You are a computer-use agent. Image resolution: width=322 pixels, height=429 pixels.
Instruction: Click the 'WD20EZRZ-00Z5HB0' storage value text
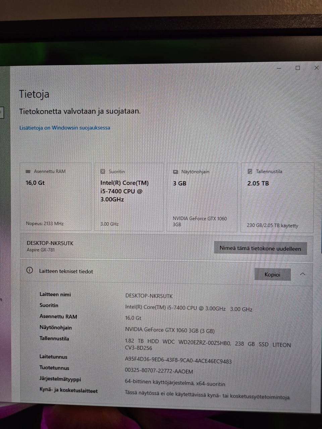pyautogui.click(x=205, y=343)
